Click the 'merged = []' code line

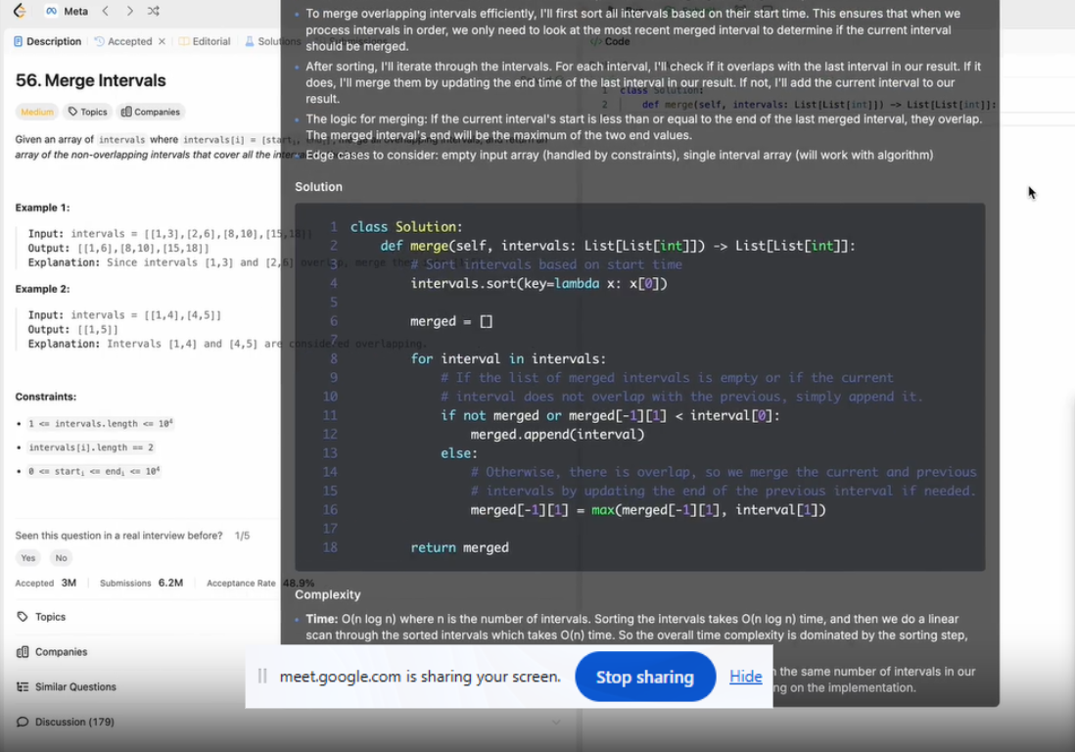(451, 321)
